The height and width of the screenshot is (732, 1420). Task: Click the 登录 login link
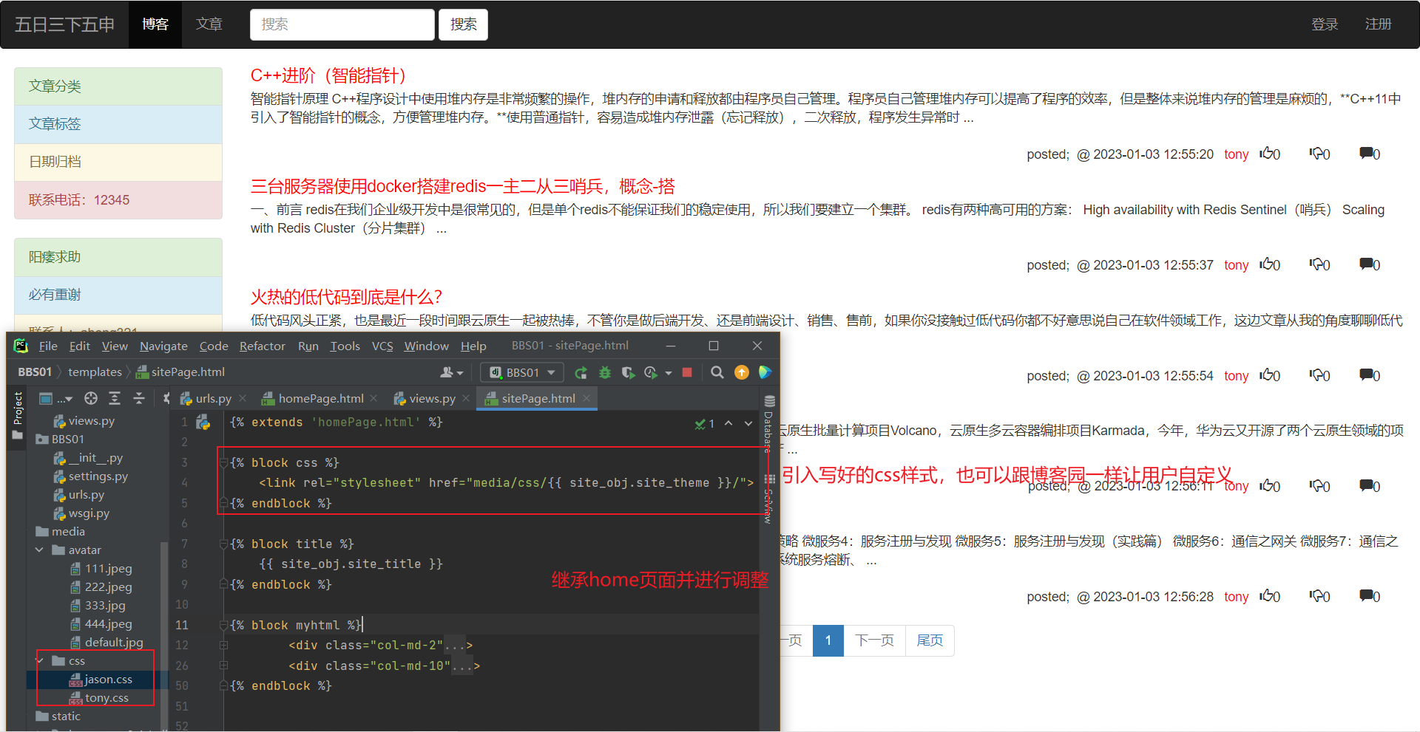(1325, 24)
